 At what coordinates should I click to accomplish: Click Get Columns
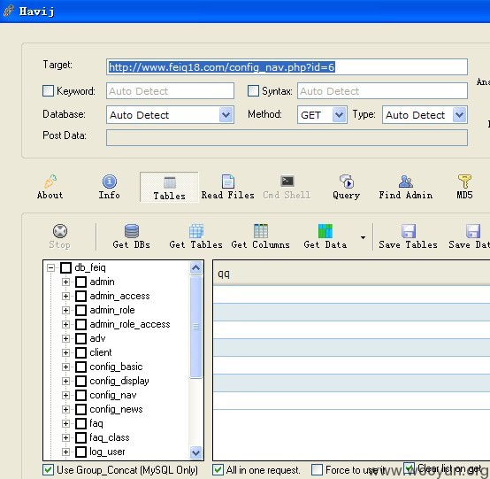pos(261,236)
